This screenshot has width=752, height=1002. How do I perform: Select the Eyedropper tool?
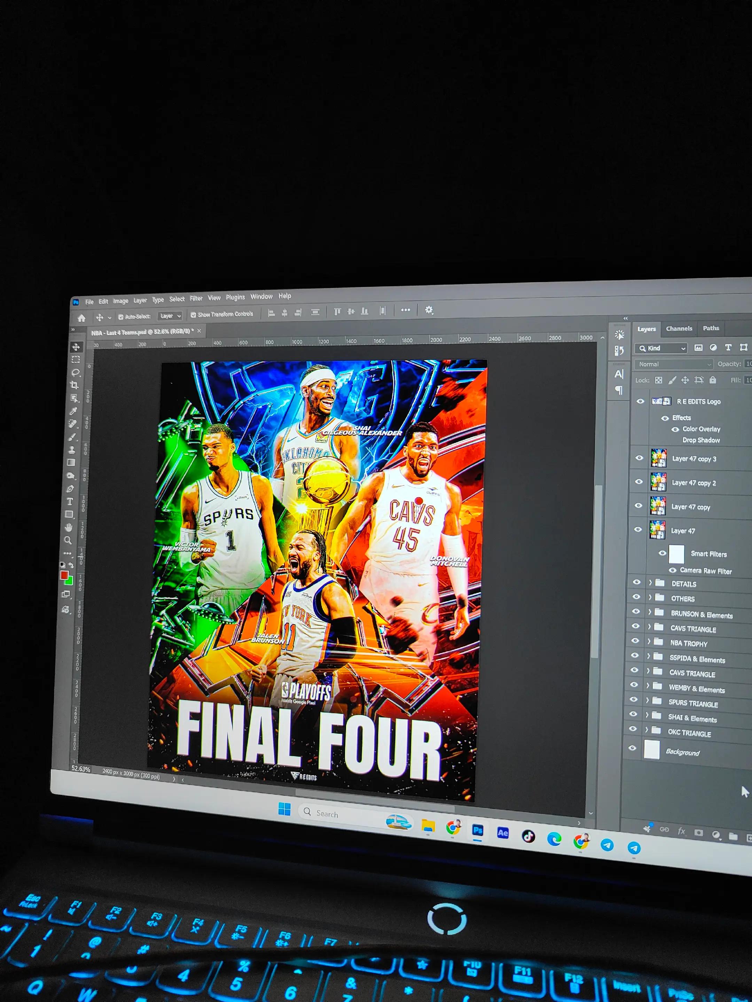pos(73,411)
